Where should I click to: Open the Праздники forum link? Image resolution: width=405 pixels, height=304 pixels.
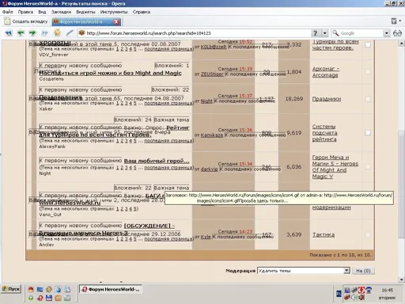(327, 99)
